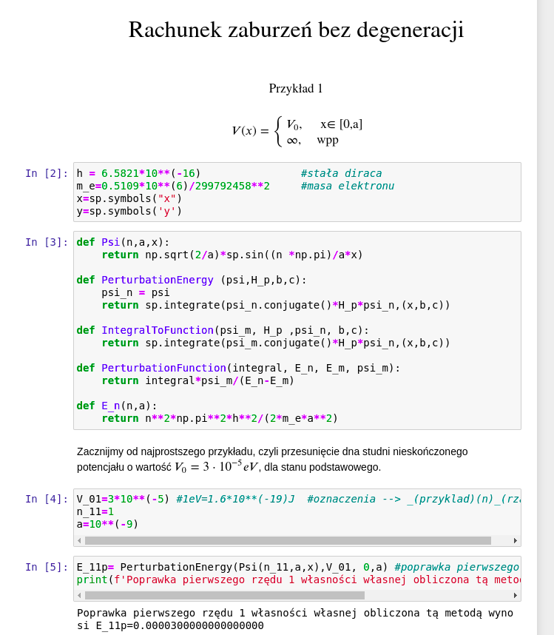Screen dimensions: 554x635
Task: Select the In [2] cell prompt
Action: 47,173
